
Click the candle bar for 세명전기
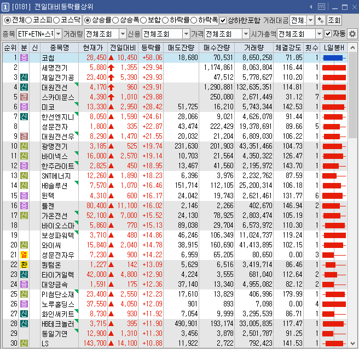[x=334, y=68]
